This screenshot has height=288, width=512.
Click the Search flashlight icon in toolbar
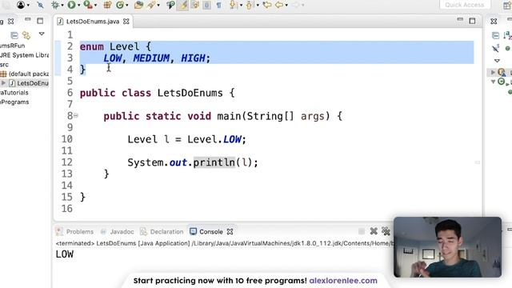pos(151,5)
